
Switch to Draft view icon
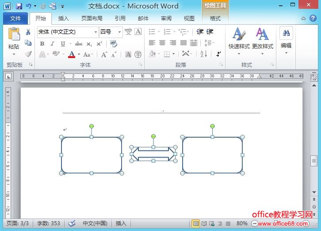click(x=228, y=223)
